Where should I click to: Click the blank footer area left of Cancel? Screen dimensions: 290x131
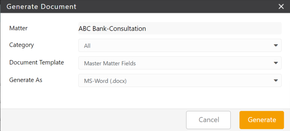88,120
